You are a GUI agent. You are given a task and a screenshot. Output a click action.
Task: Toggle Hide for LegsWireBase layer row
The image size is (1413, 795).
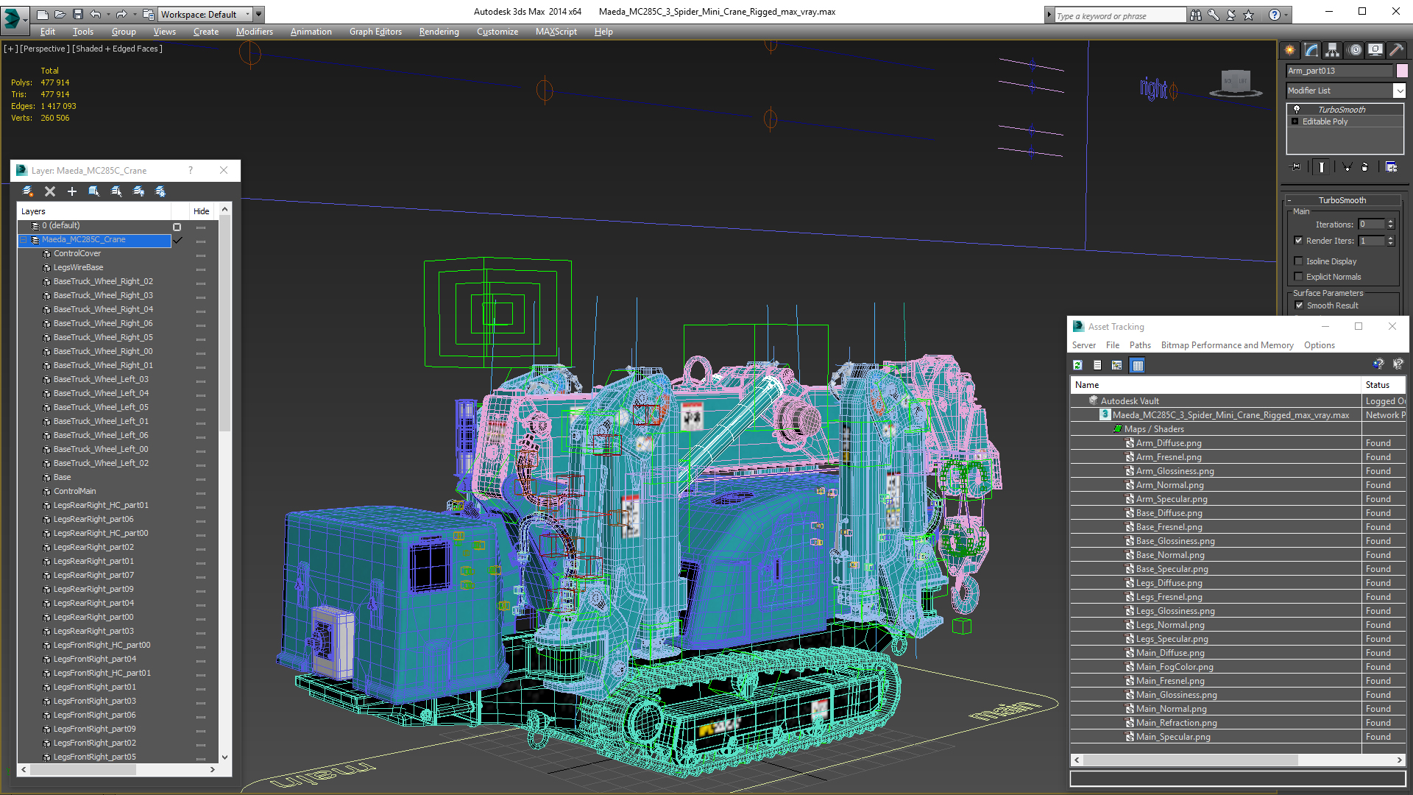(x=201, y=269)
